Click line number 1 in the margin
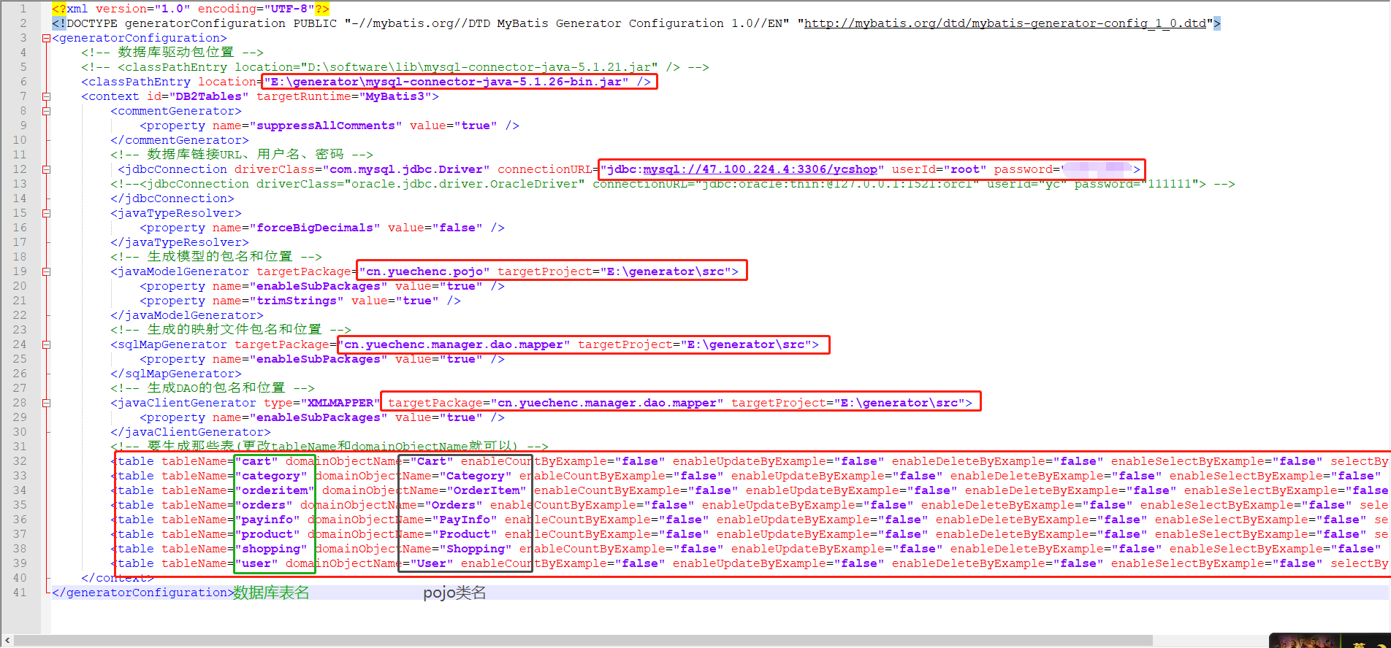 23,9
